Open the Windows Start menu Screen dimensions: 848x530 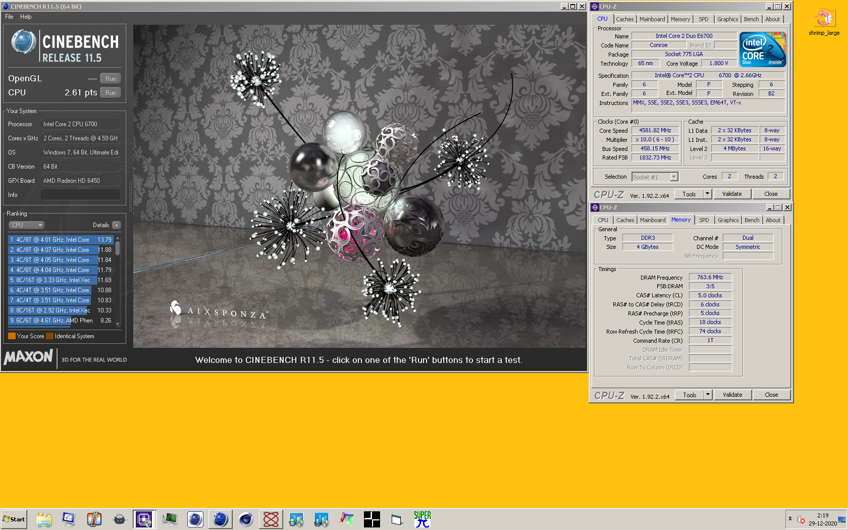(x=14, y=519)
